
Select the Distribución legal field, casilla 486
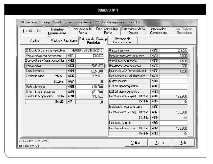pos(173,107)
